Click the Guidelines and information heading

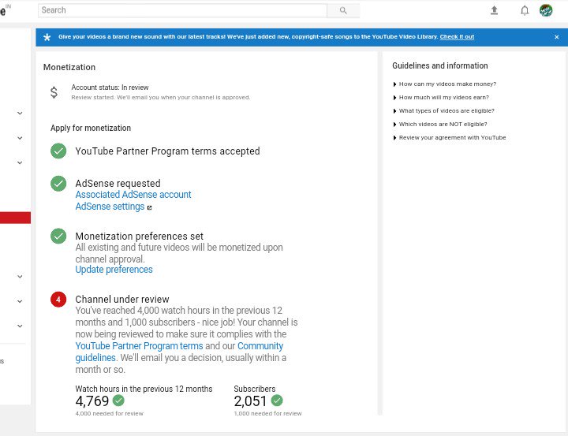coord(439,66)
